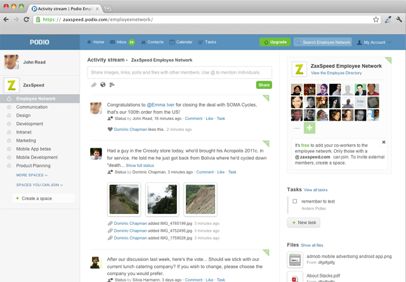Bookmark page with star icon
This screenshot has width=406, height=282.
[376, 20]
